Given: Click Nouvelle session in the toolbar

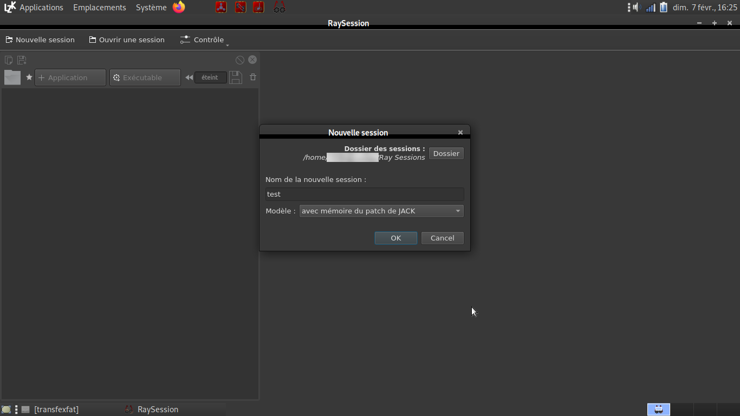Looking at the screenshot, I should 40,40.
